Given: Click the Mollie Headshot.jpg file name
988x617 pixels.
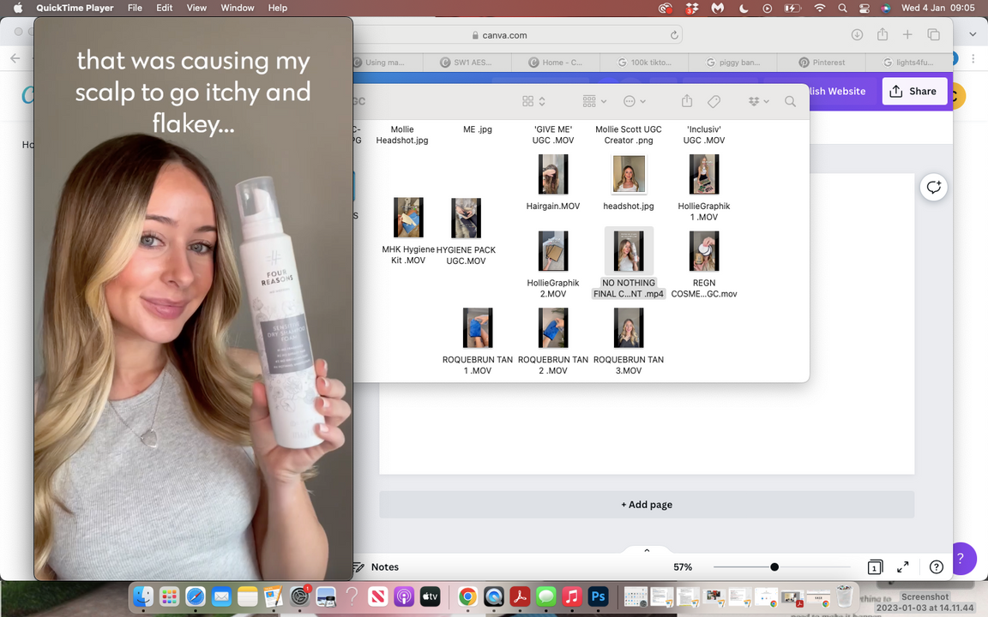Looking at the screenshot, I should pyautogui.click(x=402, y=135).
